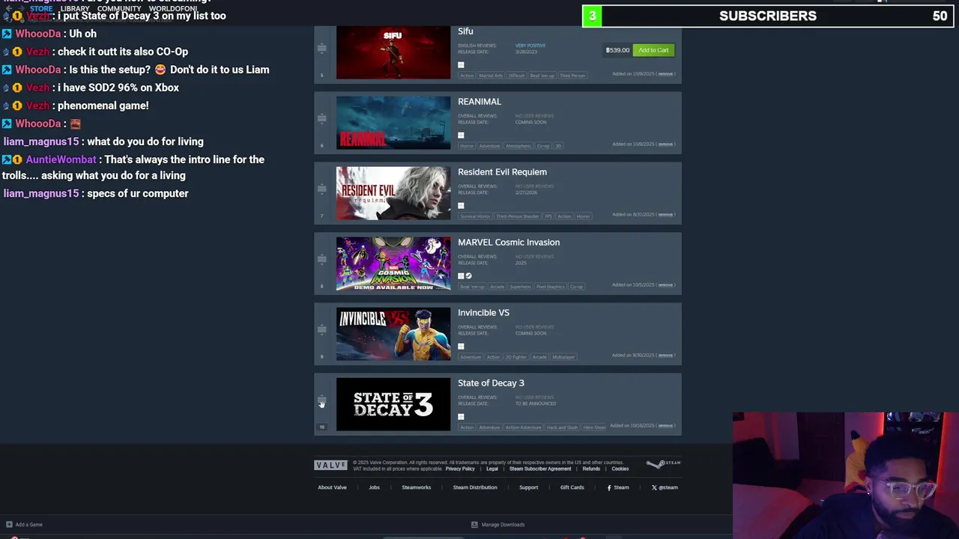The image size is (959, 539).
Task: Open the Resident Evil Requiem title link
Action: pos(502,172)
